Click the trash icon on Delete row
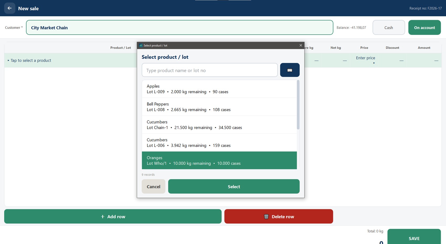This screenshot has height=244, width=446. 266,216
